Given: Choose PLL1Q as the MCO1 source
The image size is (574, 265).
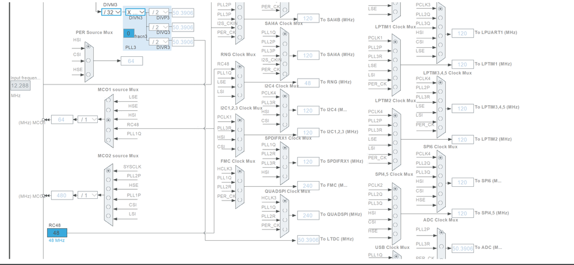Looking at the screenshot, I should (x=108, y=140).
